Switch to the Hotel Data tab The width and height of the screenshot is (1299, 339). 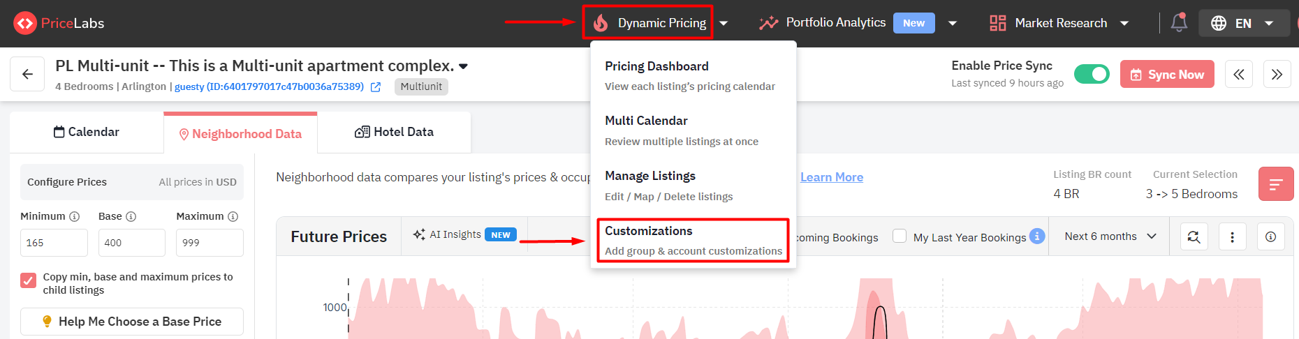click(x=395, y=132)
